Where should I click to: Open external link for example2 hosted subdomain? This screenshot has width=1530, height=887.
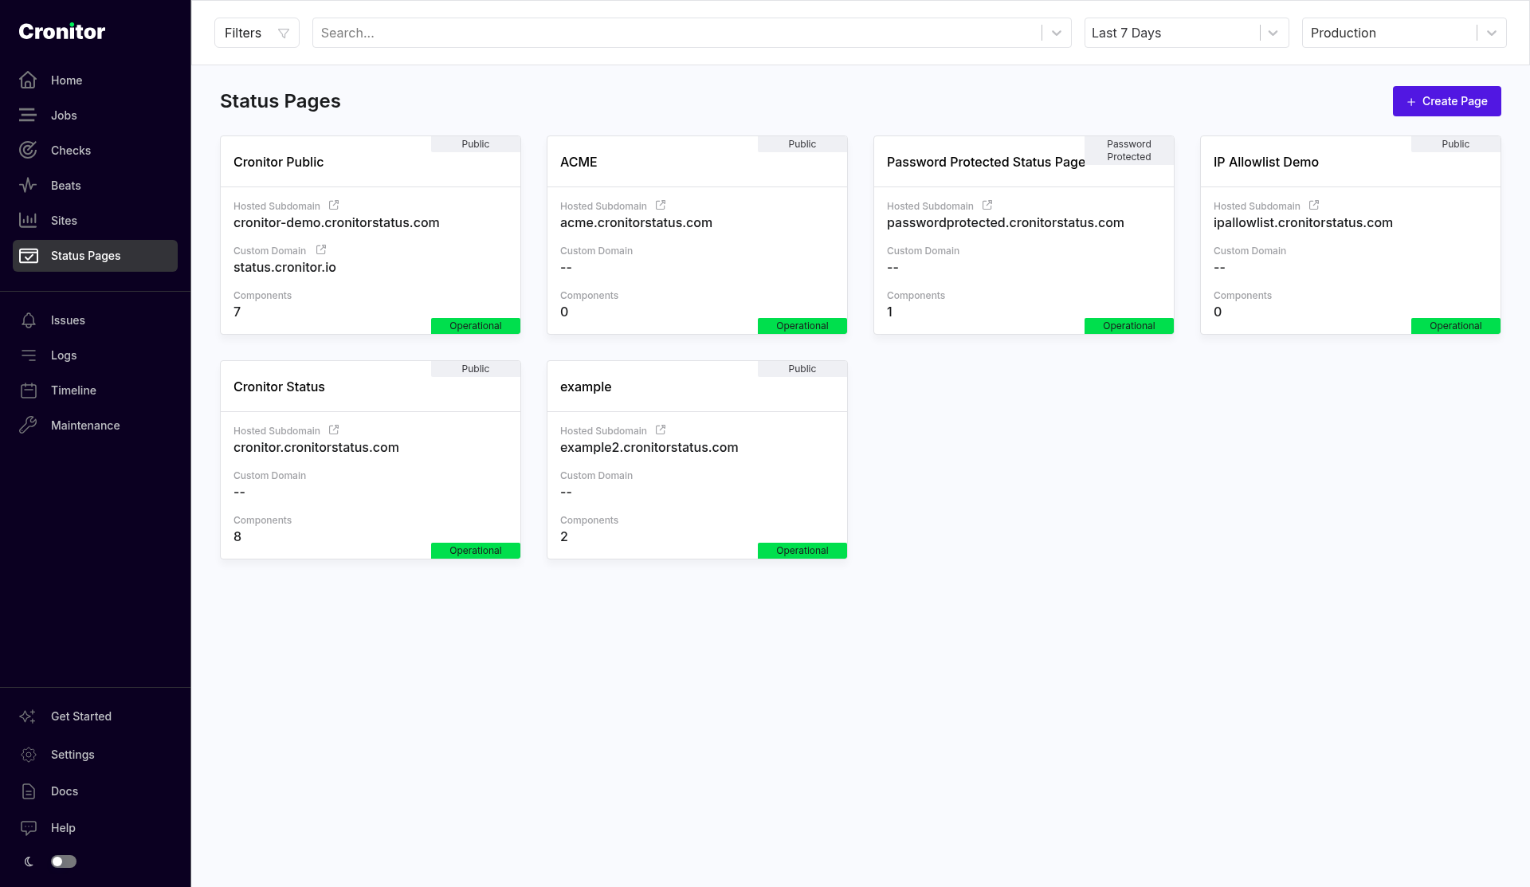[661, 430]
